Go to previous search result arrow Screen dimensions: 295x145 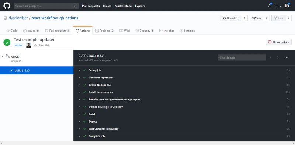271,57
